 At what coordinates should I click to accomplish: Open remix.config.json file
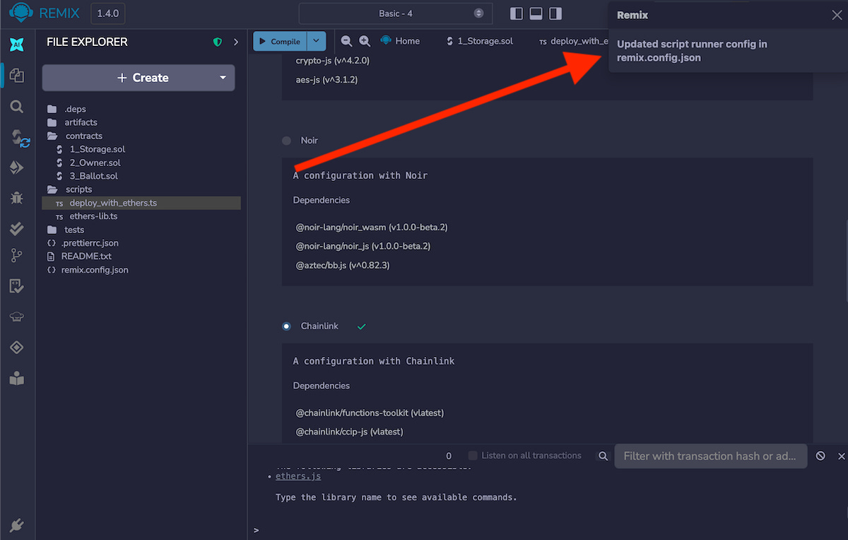[x=95, y=270]
